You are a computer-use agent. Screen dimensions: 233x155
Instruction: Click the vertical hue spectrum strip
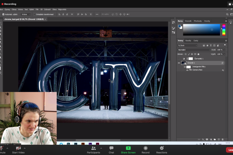(224, 30)
